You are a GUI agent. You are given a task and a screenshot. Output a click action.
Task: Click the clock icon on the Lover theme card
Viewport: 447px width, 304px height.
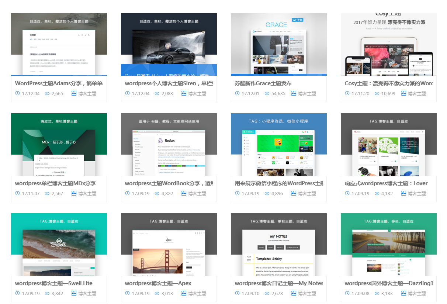(347, 193)
